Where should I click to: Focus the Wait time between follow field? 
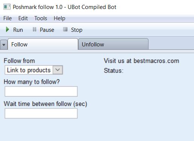click(41, 113)
